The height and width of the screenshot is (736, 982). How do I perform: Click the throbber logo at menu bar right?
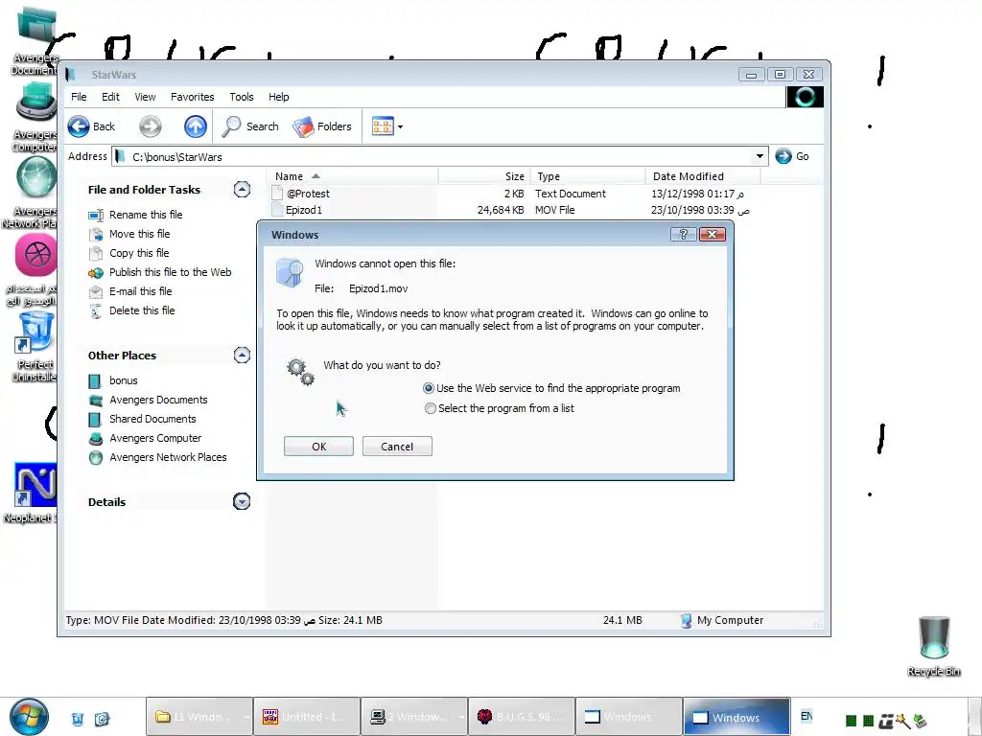coord(805,97)
